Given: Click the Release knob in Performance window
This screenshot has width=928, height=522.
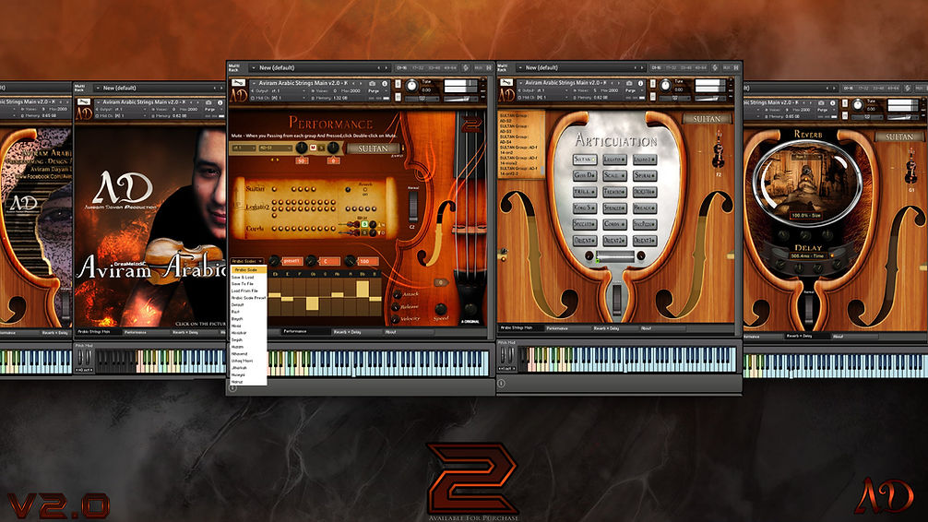Looking at the screenshot, I should (396, 306).
